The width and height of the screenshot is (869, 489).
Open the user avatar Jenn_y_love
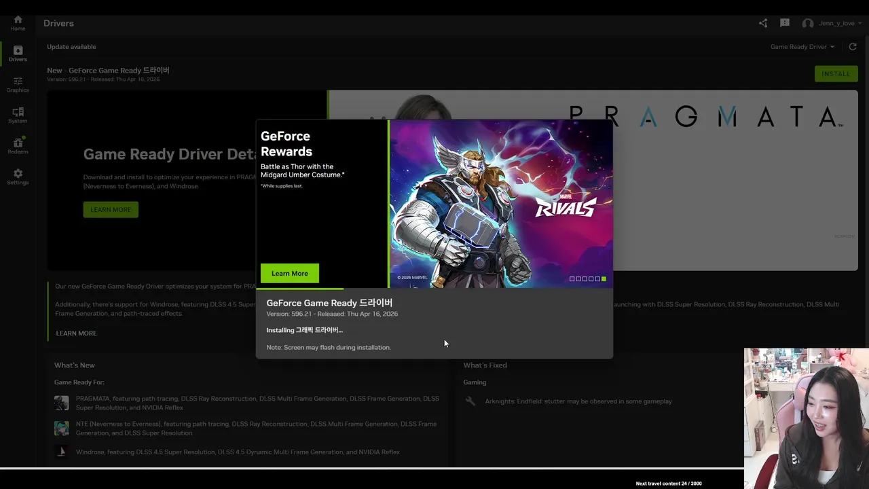[x=808, y=23]
